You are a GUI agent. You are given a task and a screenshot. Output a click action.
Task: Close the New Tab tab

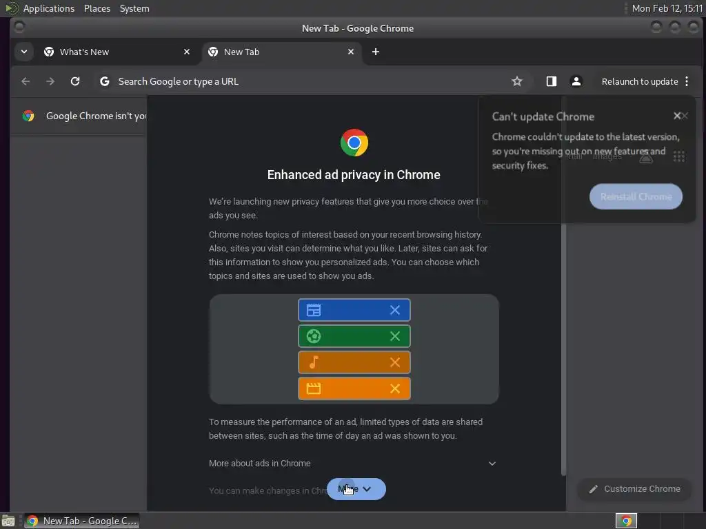pyautogui.click(x=351, y=52)
